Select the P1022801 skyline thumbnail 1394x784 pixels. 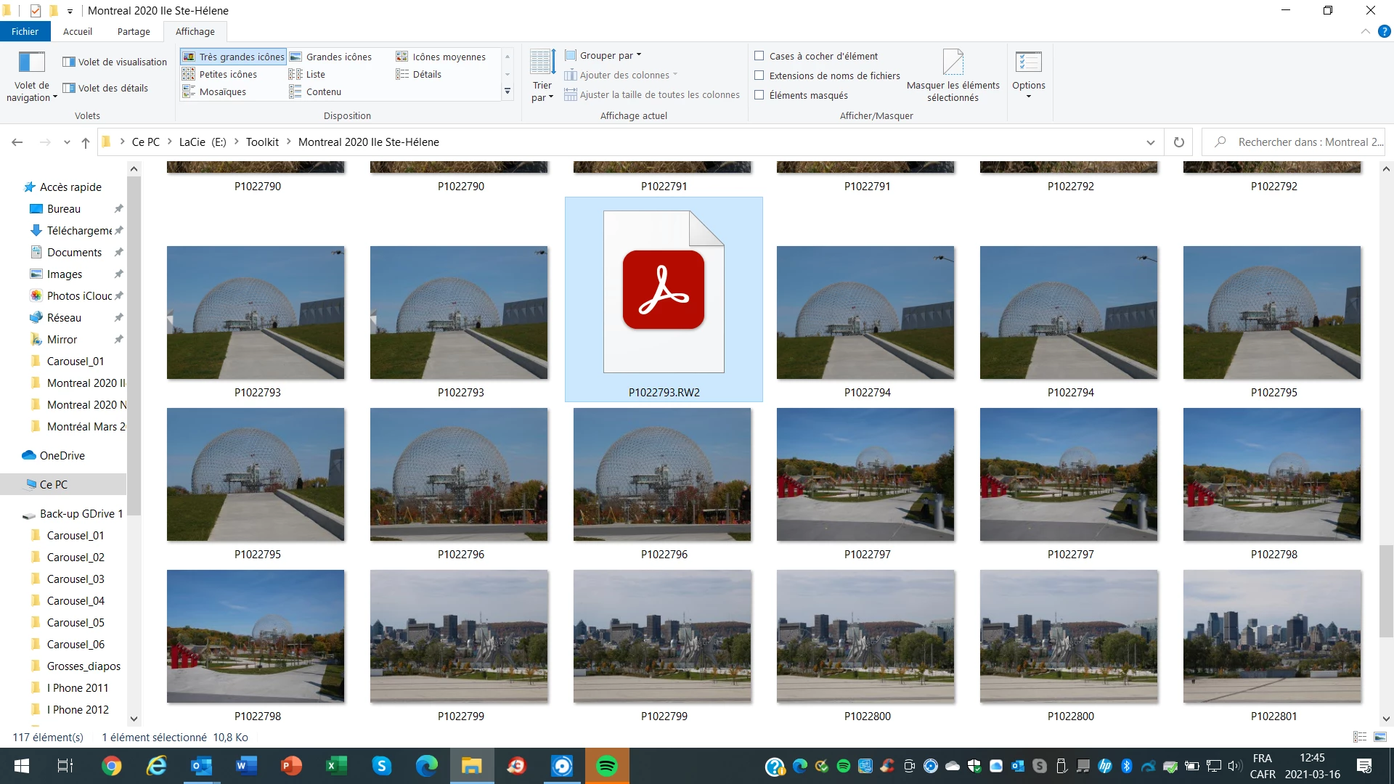[x=1272, y=637]
